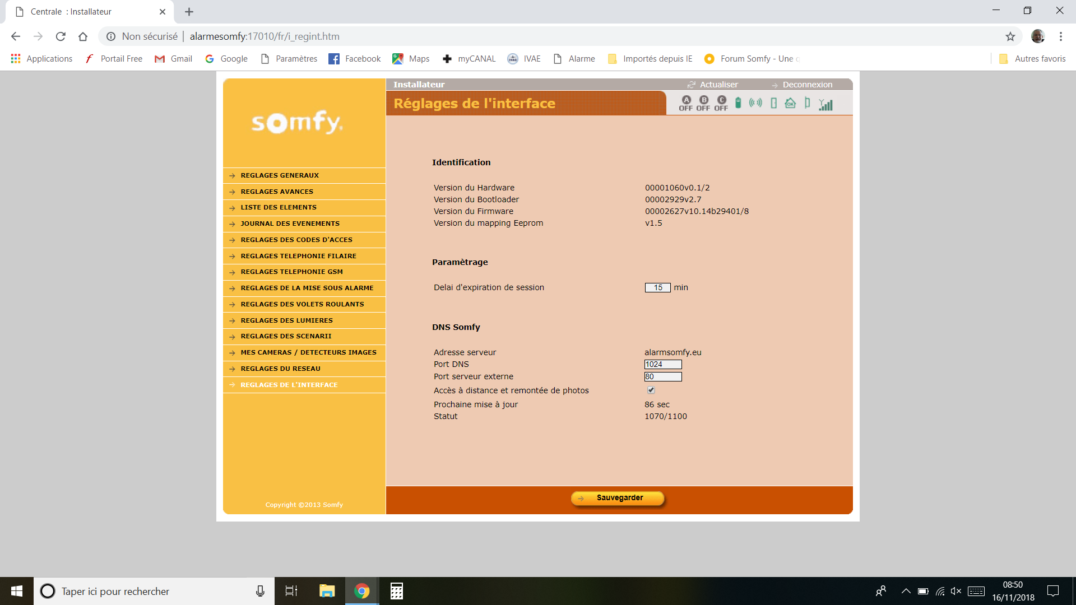Image resolution: width=1076 pixels, height=605 pixels.
Task: Click the Zone B OFF indicator
Action: 703,103
